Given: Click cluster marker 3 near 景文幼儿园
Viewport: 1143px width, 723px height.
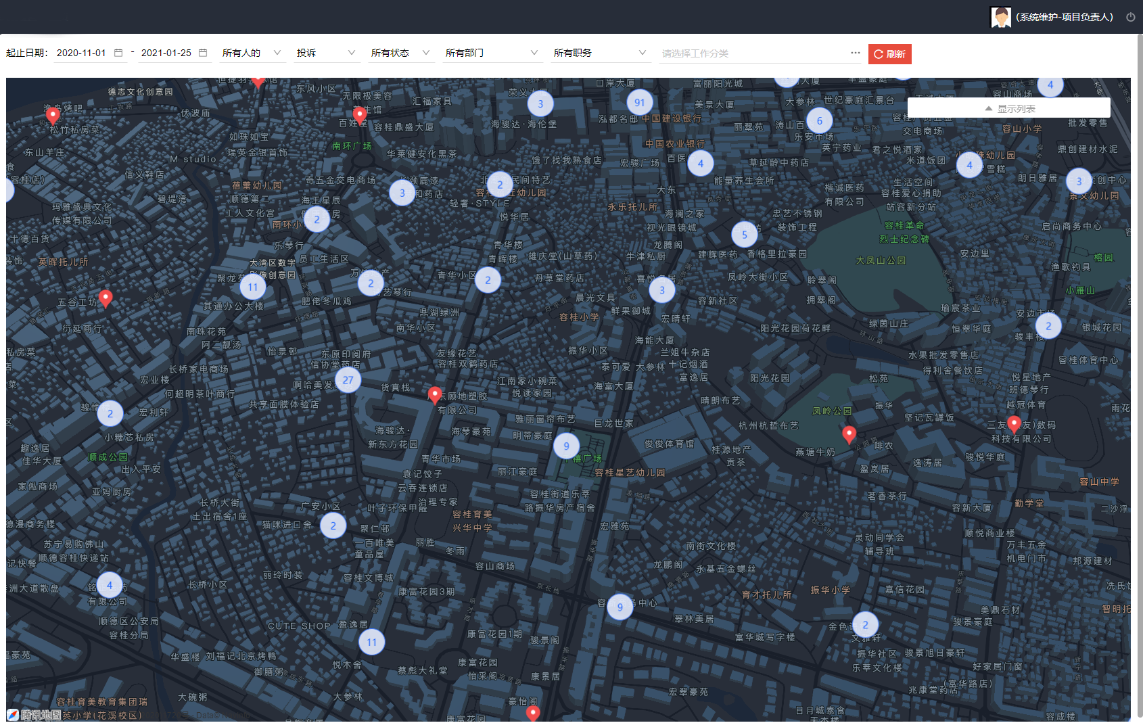Looking at the screenshot, I should (x=1079, y=181).
